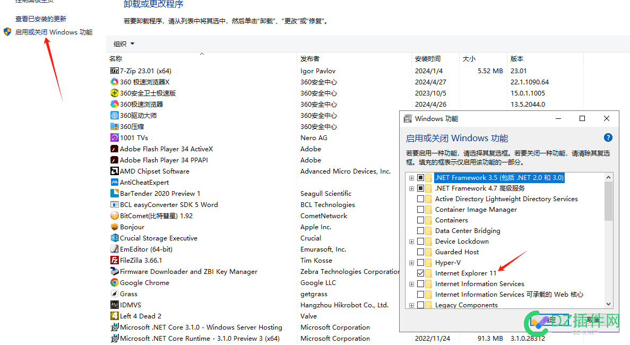Enable the Hyper-V checkbox
The height and width of the screenshot is (345, 630).
(421, 263)
